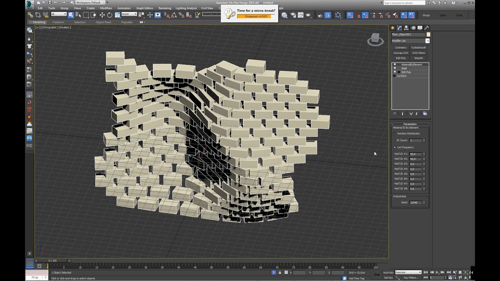Click Pin Stack icon under modifier stack

coord(395,114)
